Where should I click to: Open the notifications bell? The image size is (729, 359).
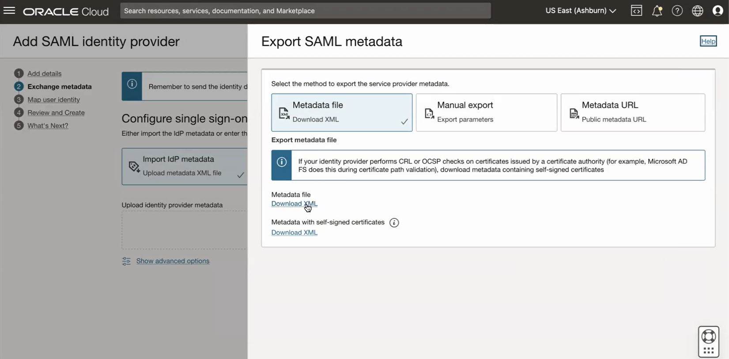click(x=657, y=11)
